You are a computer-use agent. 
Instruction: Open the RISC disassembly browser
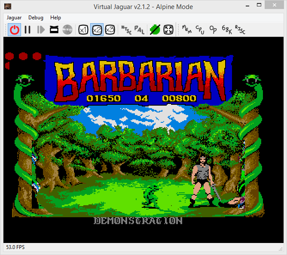[x=240, y=30]
